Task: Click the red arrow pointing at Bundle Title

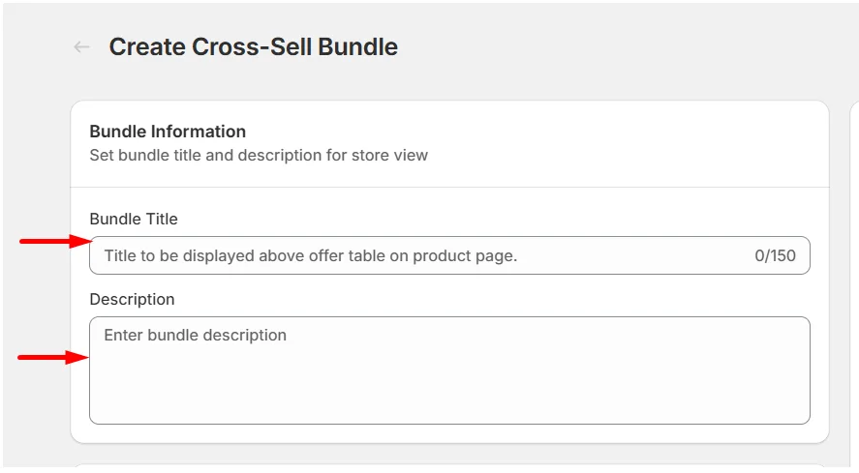Action: click(56, 241)
